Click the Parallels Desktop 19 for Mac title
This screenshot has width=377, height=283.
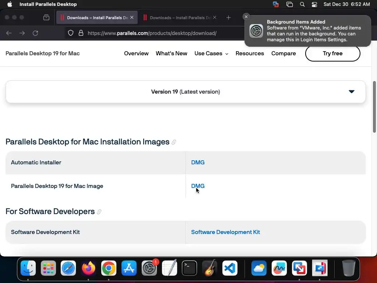click(x=43, y=53)
